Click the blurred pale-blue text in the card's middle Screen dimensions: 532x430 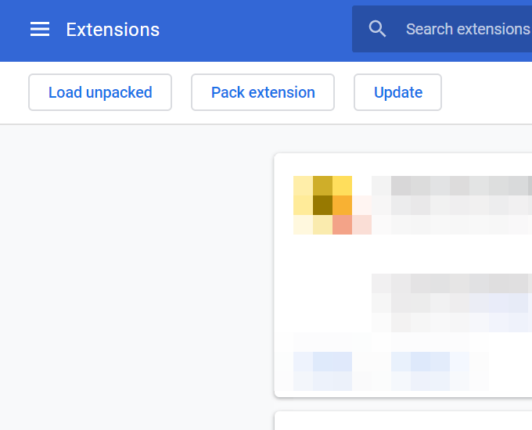[507, 303]
